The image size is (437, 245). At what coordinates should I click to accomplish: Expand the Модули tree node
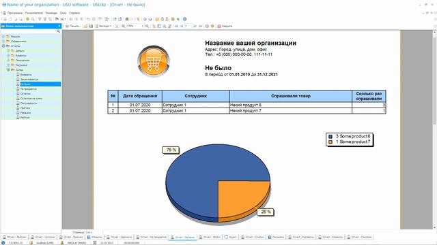pyautogui.click(x=3, y=36)
